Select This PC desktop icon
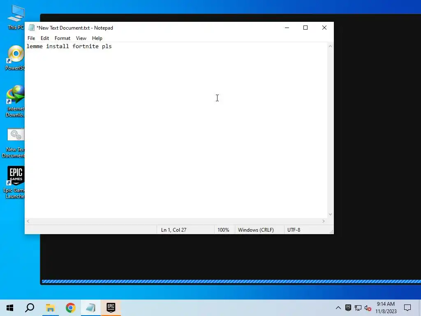 click(16, 17)
